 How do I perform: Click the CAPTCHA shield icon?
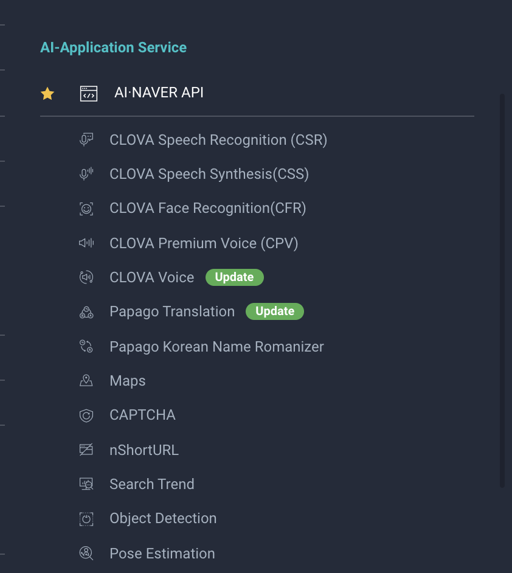click(86, 415)
